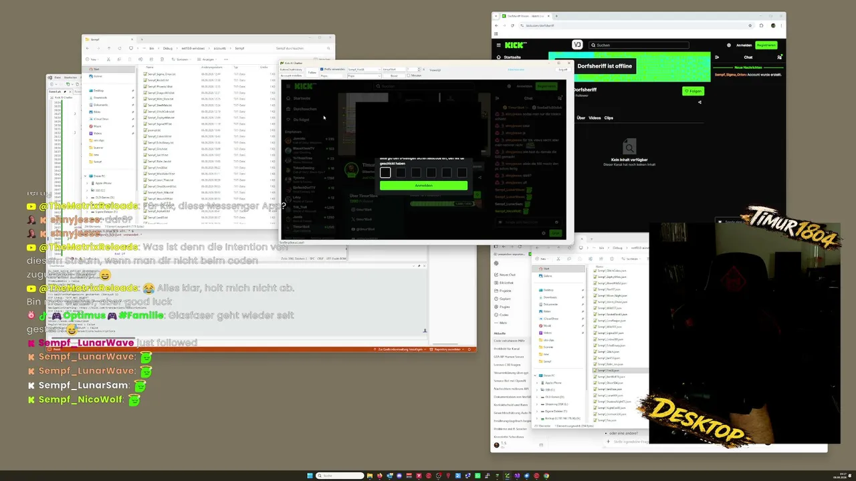Expand 'Eigene Dateien (F:)' in the json Explorer tree
The image size is (856, 481).
click(537, 411)
